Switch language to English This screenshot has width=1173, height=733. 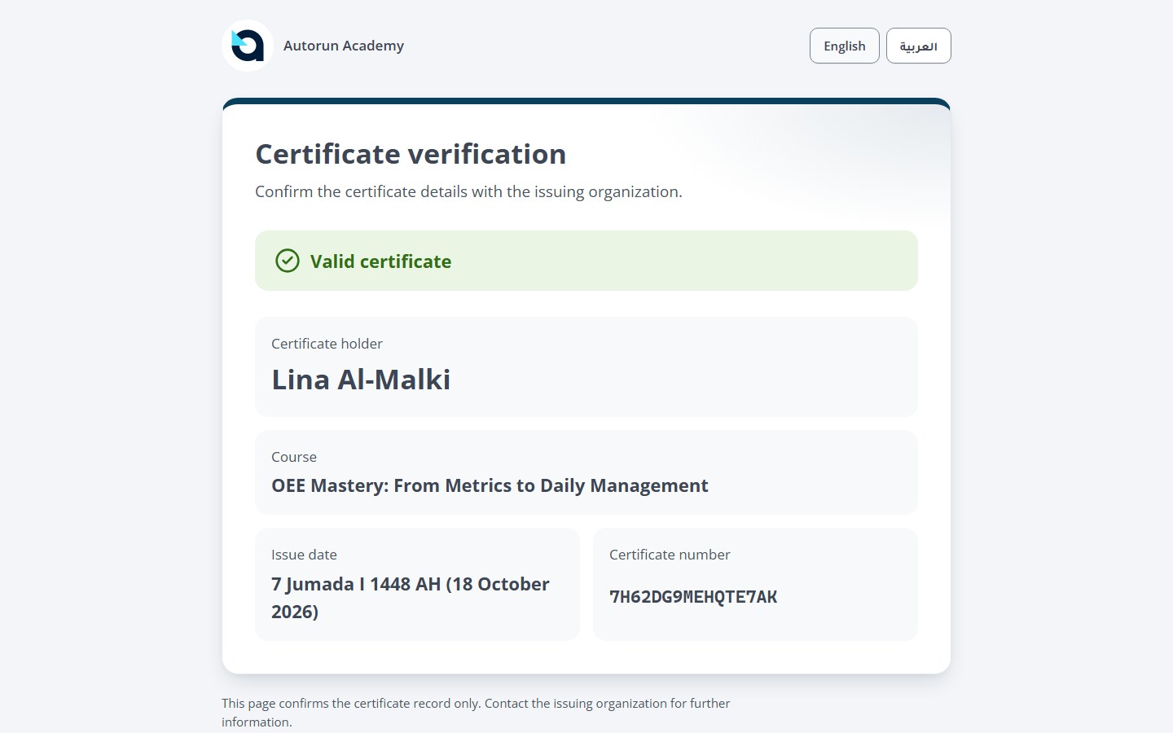click(x=845, y=46)
